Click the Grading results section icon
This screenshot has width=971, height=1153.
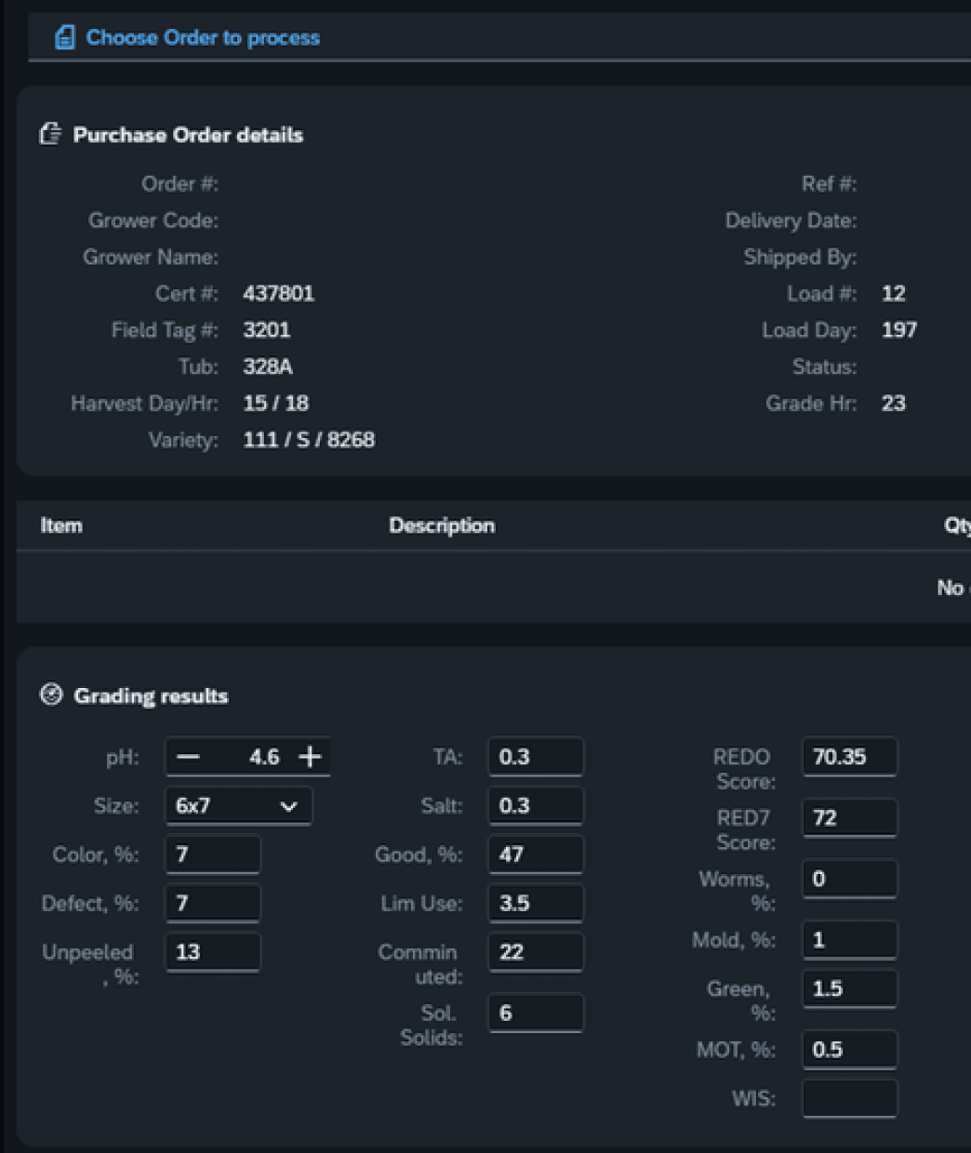51,695
